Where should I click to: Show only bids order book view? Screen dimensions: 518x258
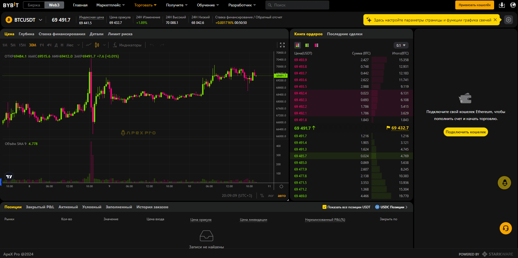[x=307, y=45]
